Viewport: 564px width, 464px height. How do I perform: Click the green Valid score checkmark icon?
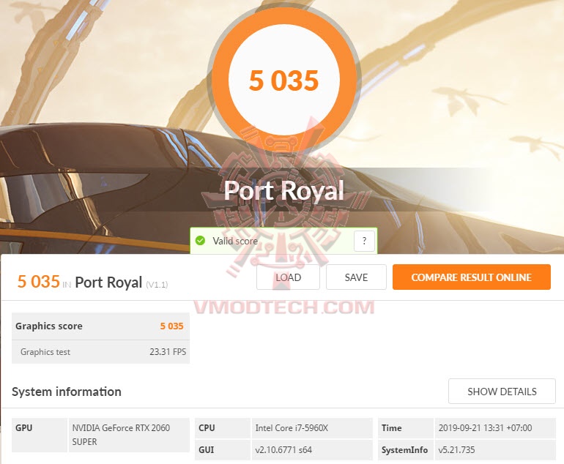click(x=201, y=241)
